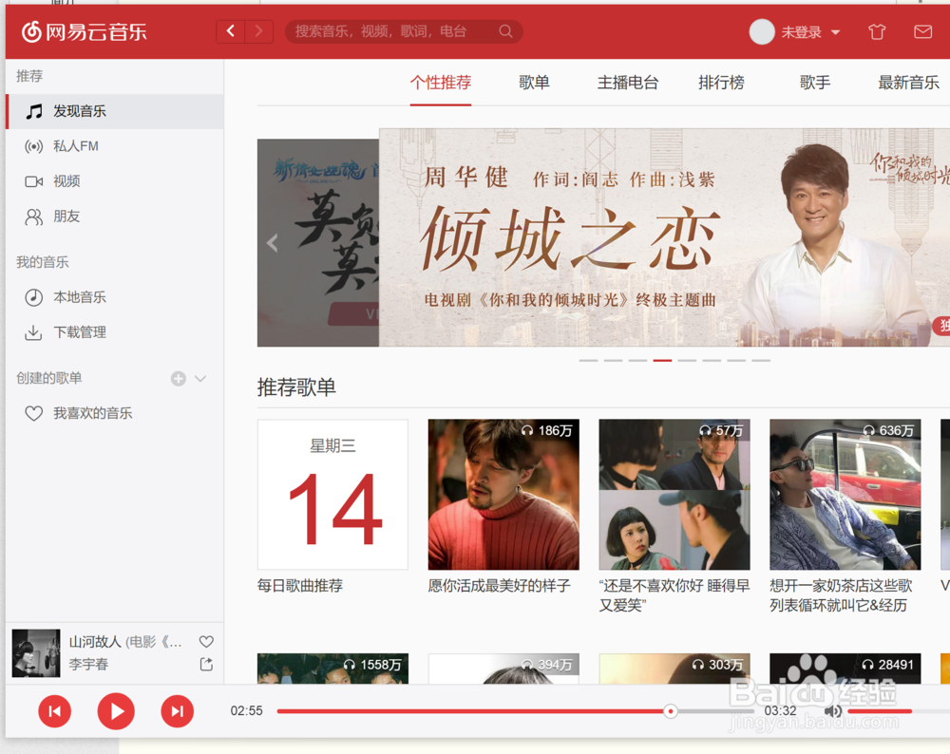
Task: Mute with the volume speaker icon
Action: click(833, 711)
